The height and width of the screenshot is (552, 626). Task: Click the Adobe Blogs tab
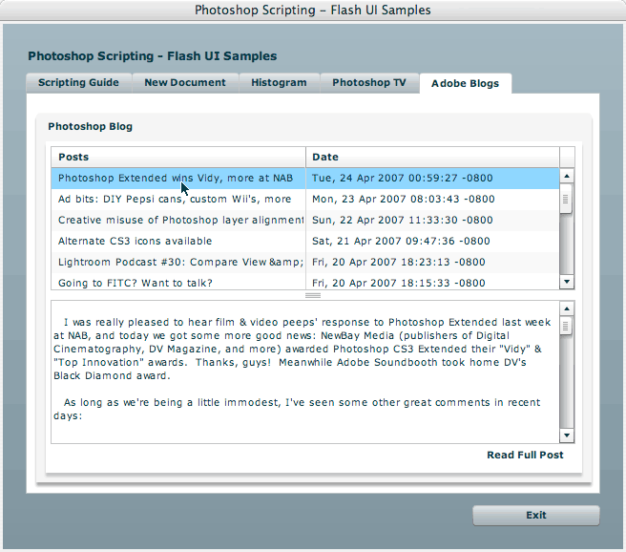(x=466, y=83)
